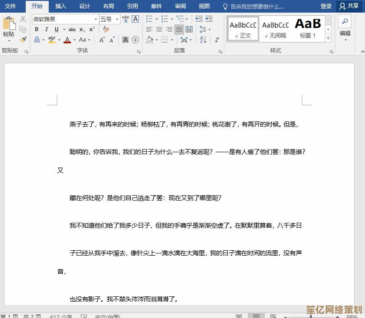365x318 pixels.
Task: Toggle Bold formatting
Action: [x=37, y=29]
